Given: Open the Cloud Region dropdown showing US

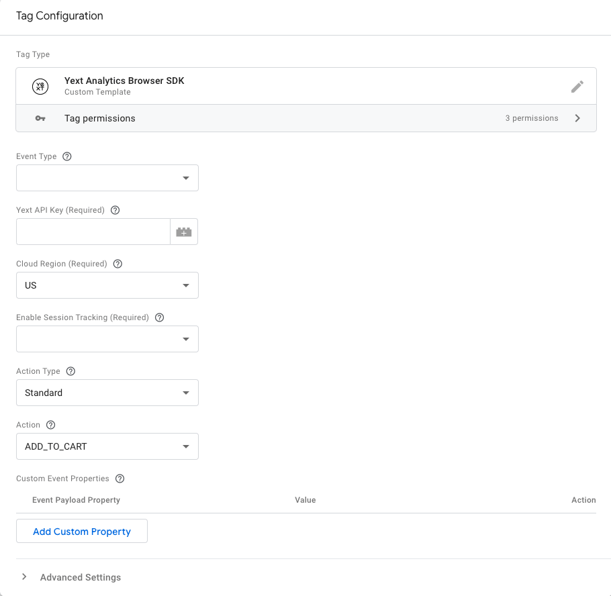Looking at the screenshot, I should (107, 285).
